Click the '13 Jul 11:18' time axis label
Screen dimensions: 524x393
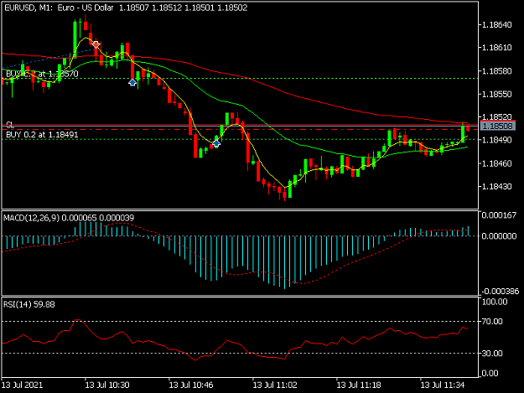(359, 385)
